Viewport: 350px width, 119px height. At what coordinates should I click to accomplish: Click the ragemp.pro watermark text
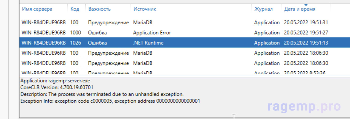tap(304, 107)
